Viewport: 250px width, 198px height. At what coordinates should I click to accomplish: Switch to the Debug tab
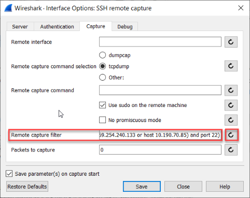tap(125, 26)
